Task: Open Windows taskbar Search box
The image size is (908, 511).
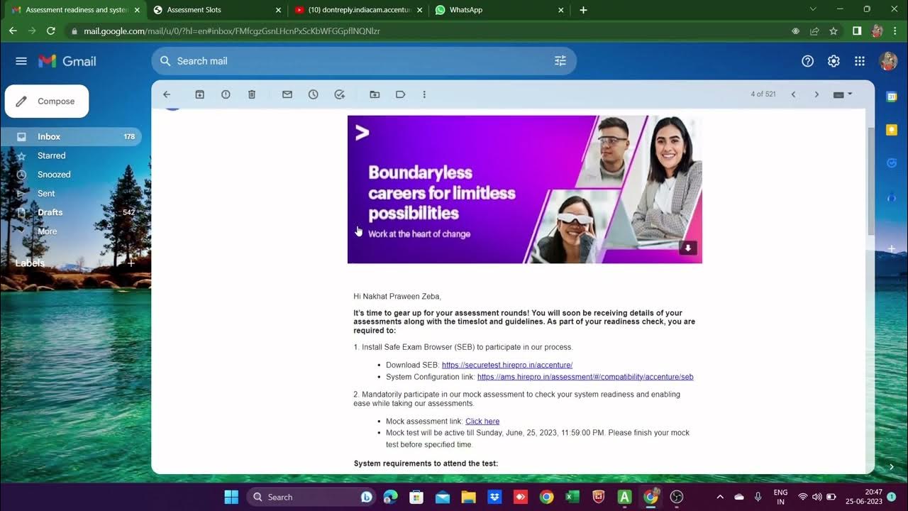Action: [x=311, y=497]
